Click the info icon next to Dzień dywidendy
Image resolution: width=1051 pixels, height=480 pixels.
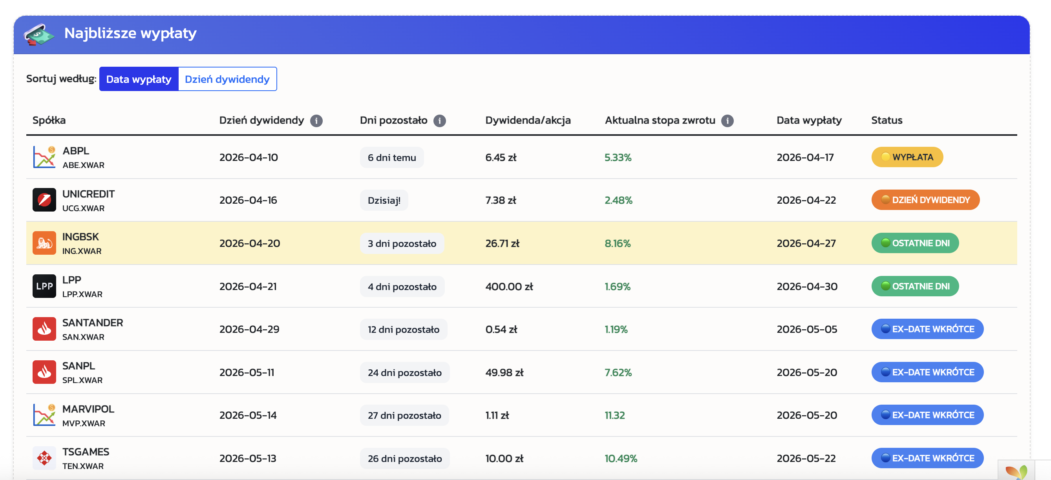[316, 121]
